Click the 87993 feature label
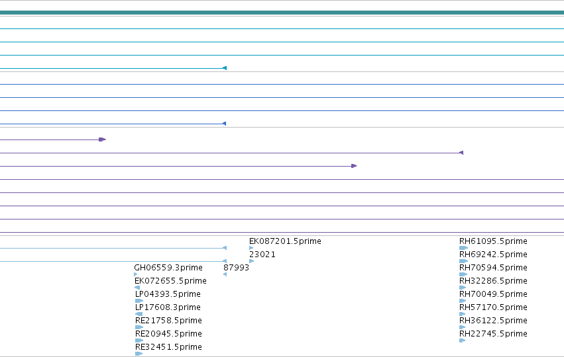Image resolution: width=564 pixels, height=357 pixels. [236, 268]
